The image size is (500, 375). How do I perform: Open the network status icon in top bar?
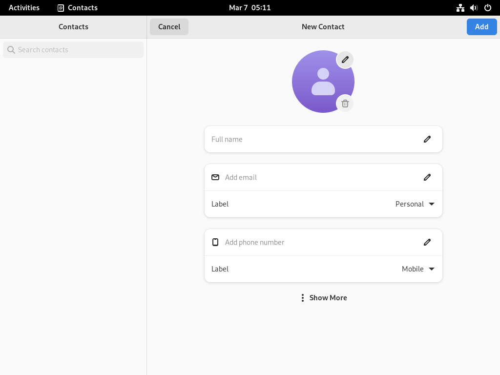tap(460, 8)
